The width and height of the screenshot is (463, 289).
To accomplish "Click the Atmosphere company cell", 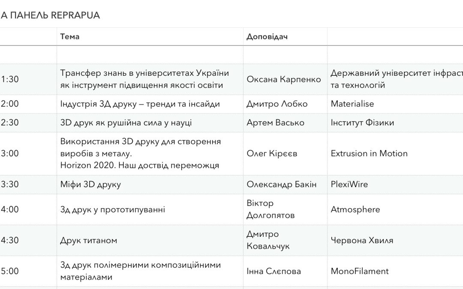I will (355, 209).
